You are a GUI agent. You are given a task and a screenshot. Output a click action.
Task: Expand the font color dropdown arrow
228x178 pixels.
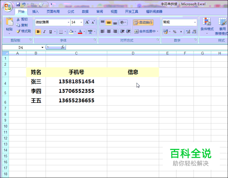(84, 32)
